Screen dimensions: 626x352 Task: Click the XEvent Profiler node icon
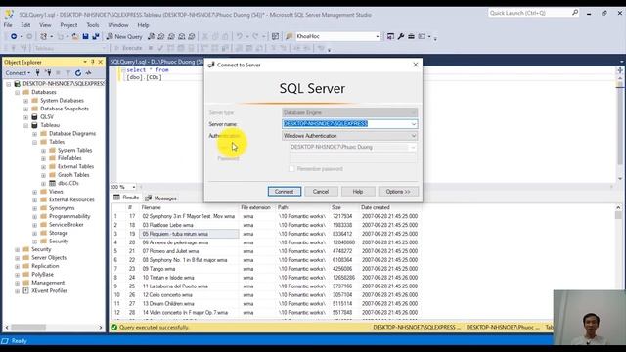(x=26, y=291)
